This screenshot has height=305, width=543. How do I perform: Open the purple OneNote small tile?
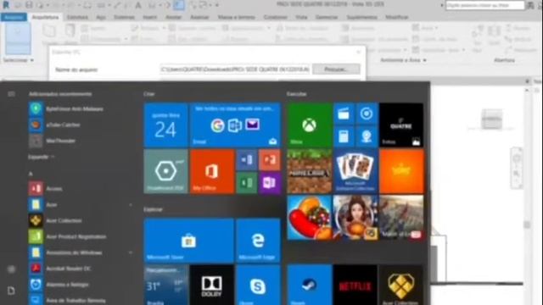tap(270, 183)
